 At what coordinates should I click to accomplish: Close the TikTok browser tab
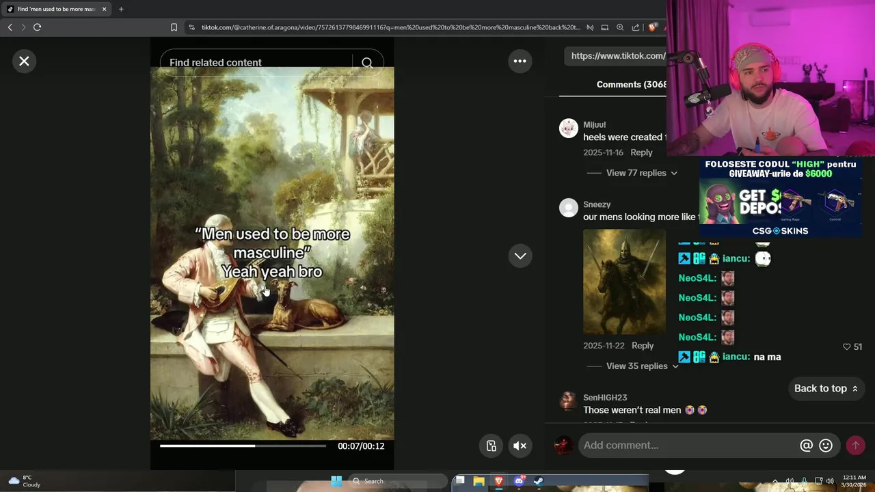[x=104, y=10]
